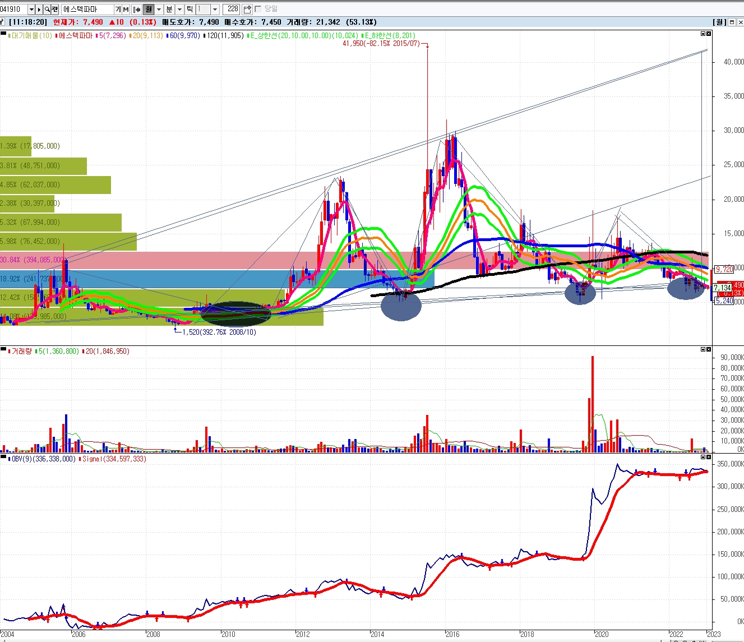The width and height of the screenshot is (744, 642).
Task: Maximize the volume panel with its square icon
Action: coord(703,350)
